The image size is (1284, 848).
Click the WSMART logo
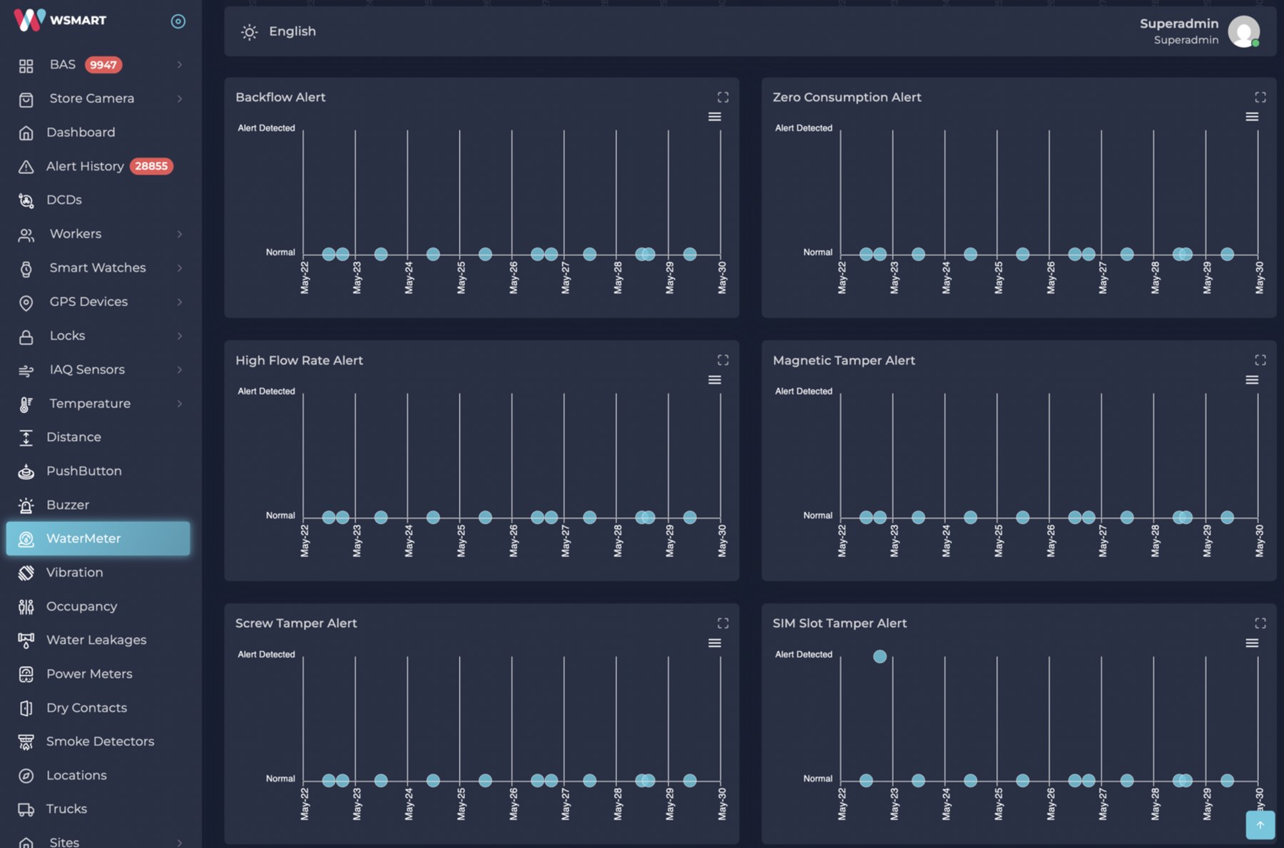tap(60, 20)
